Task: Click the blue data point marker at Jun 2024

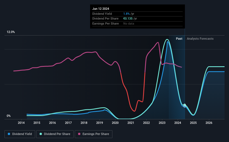Action: click(x=185, y=106)
